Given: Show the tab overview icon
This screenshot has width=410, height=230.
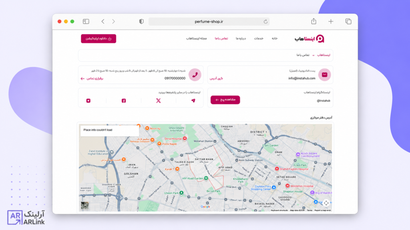Looking at the screenshot, I should point(348,22).
